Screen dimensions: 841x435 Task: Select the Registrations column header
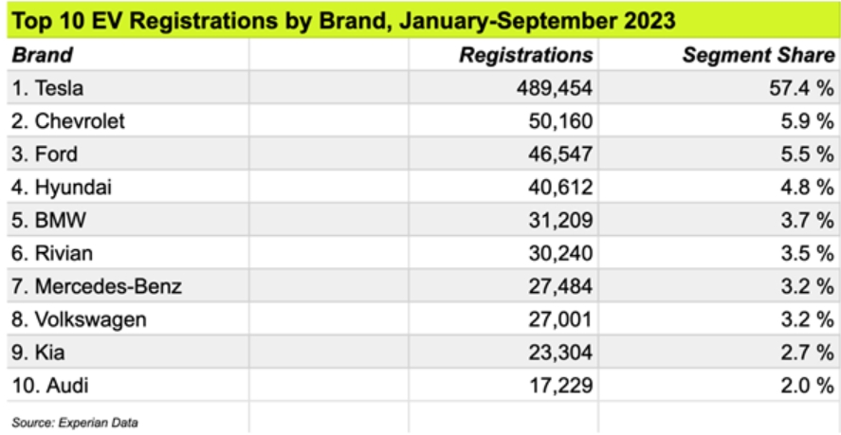click(526, 56)
